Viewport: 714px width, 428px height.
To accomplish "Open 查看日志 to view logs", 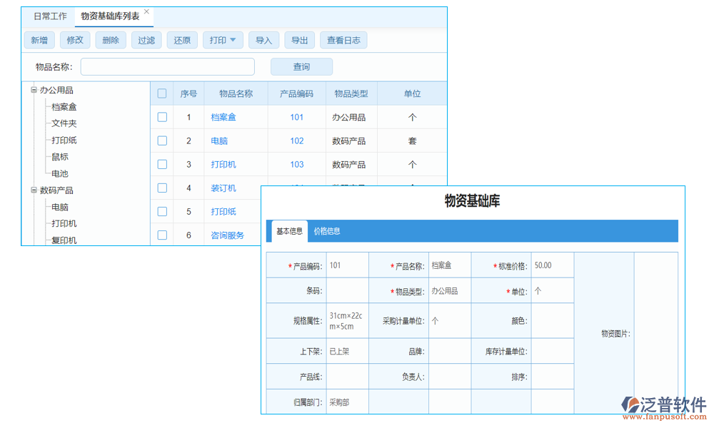I will (343, 40).
